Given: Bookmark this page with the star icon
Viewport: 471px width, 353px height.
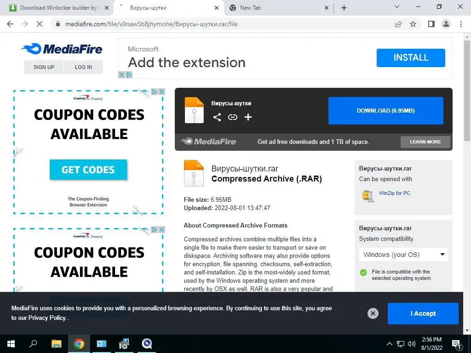Looking at the screenshot, I should pyautogui.click(x=413, y=24).
